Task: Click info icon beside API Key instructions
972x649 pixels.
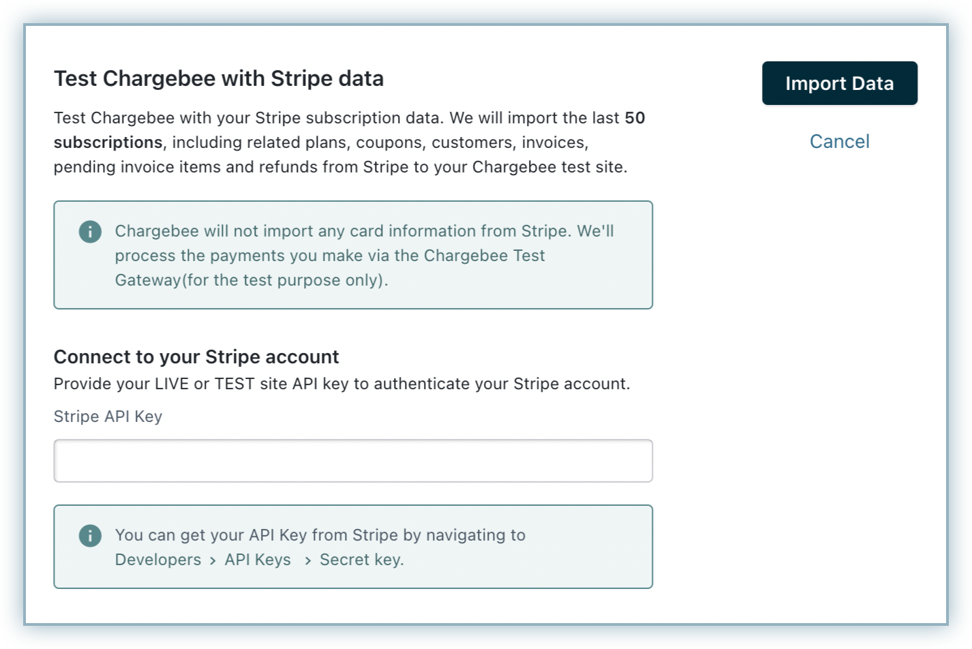Action: click(x=90, y=536)
